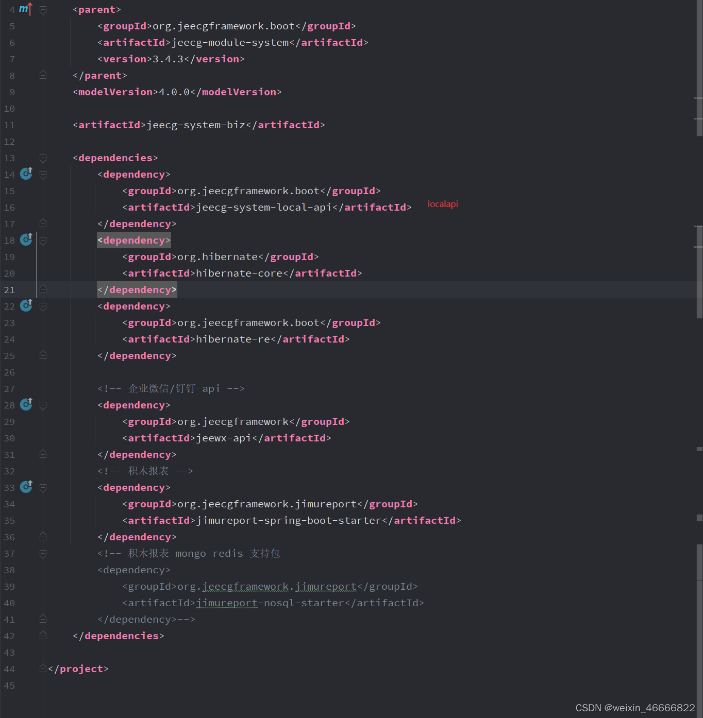Click 'jeecg-system-local-api' artifactId text

point(264,208)
